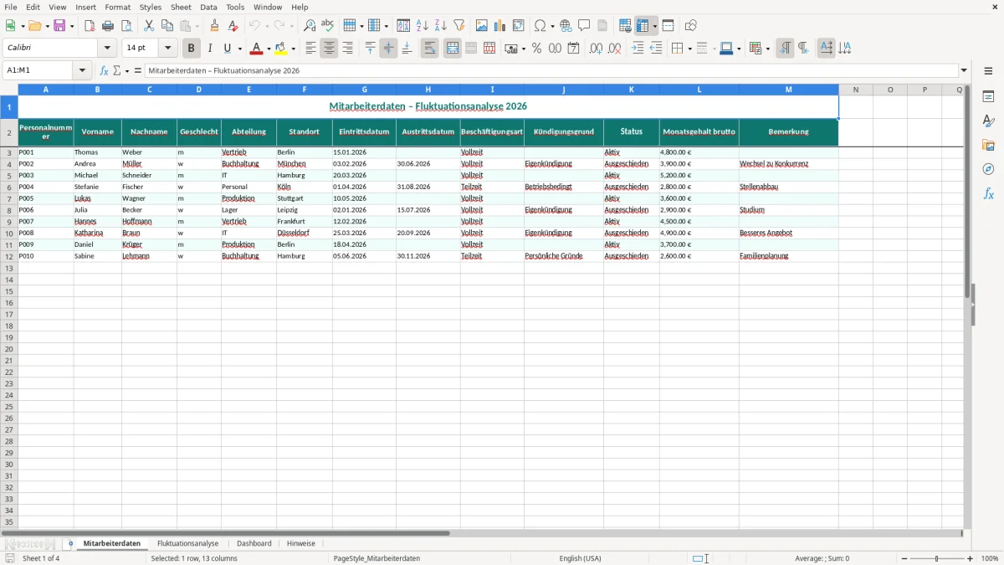
Task: Toggle Underline formatting button
Action: [x=228, y=49]
